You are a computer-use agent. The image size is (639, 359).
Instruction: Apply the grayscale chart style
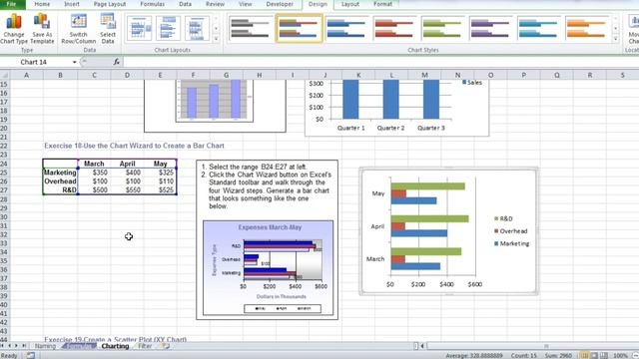tap(251, 28)
